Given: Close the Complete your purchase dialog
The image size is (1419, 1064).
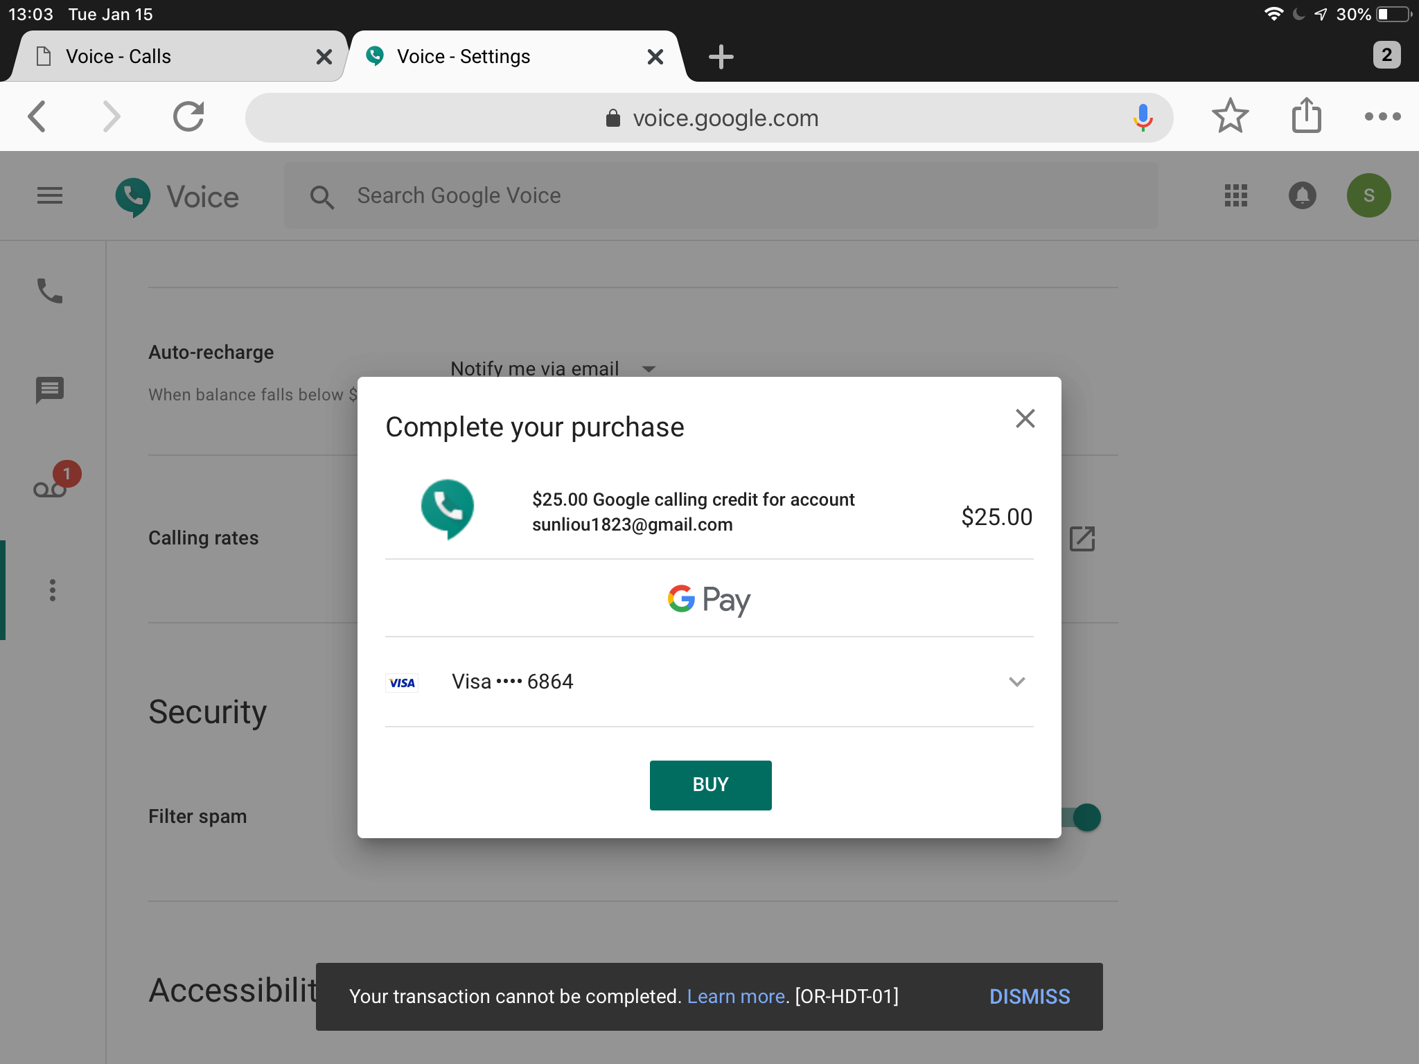Looking at the screenshot, I should pyautogui.click(x=1025, y=418).
